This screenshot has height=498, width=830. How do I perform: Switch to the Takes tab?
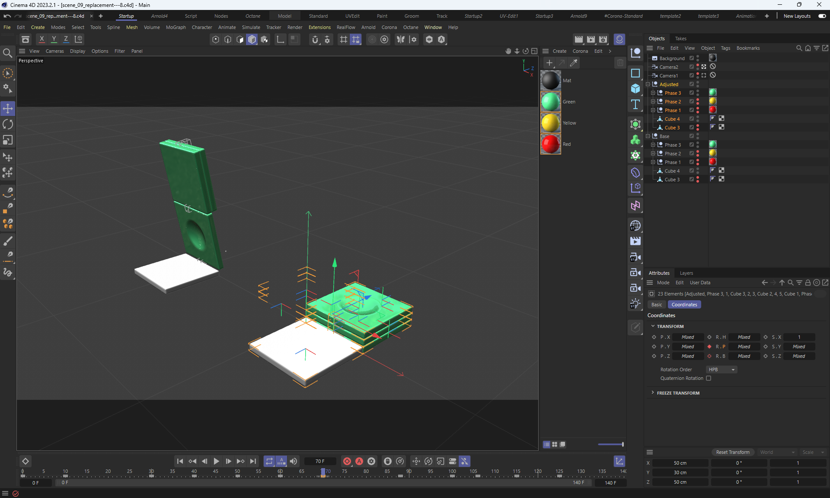click(680, 39)
